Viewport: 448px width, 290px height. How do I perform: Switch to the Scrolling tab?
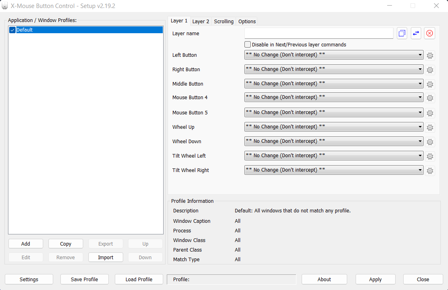(224, 22)
